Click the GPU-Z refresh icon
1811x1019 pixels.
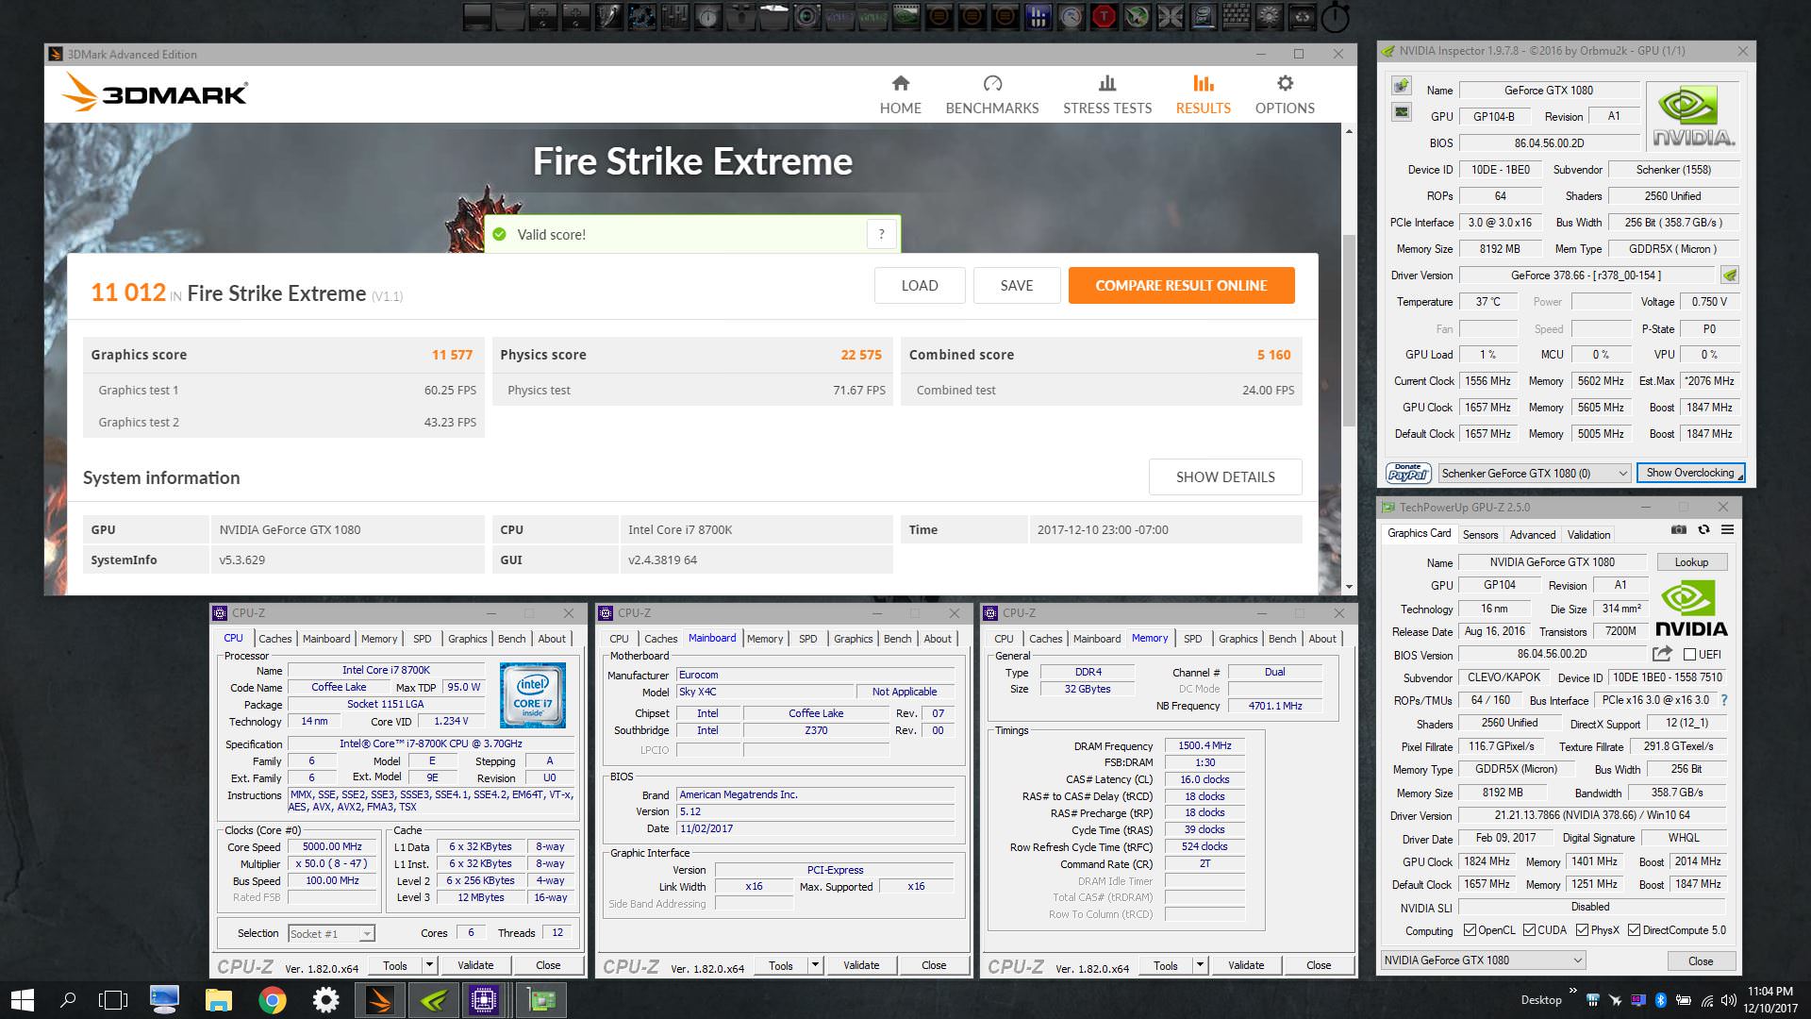click(x=1703, y=530)
